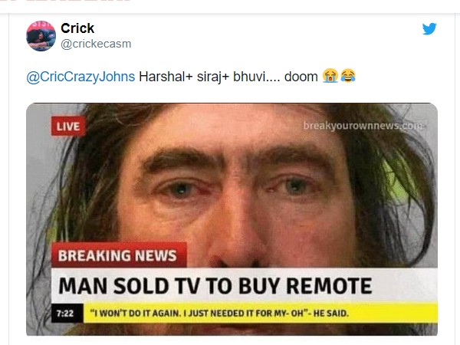Viewport: 460px width, 345px height.
Task: Open Crick's round profile avatar
Action: click(41, 36)
